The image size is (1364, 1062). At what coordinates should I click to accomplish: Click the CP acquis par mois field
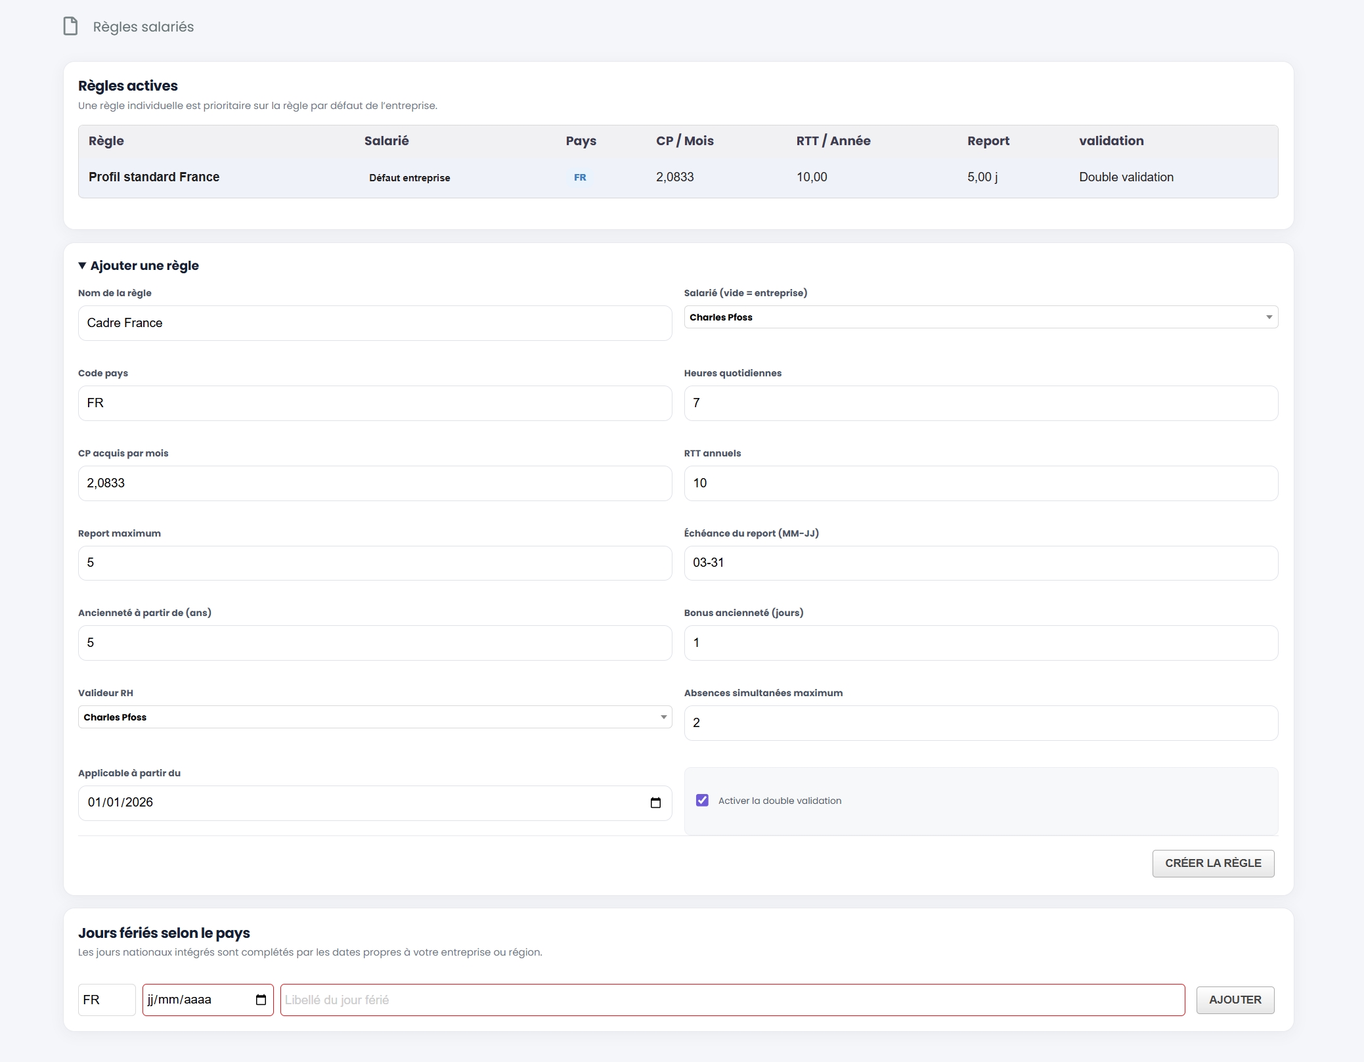click(x=375, y=483)
